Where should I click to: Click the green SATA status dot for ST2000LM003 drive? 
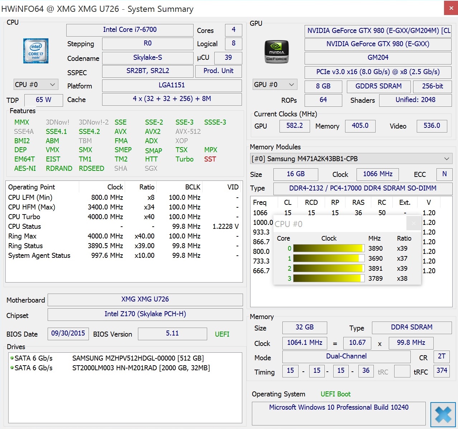pyautogui.click(x=12, y=367)
